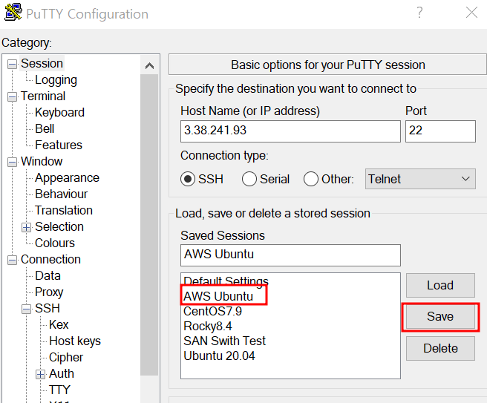487x403 pixels.
Task: Select the SSH connection type
Action: pos(188,179)
